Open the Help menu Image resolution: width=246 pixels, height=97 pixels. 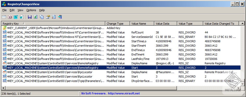click(x=42, y=10)
